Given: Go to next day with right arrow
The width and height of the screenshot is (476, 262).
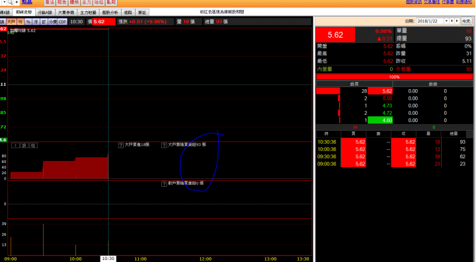Looking at the screenshot, I should tap(457, 21).
